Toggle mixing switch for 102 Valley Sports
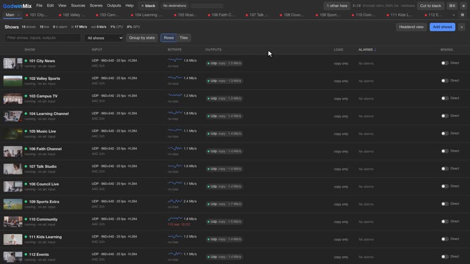470x264 pixels. point(445,81)
